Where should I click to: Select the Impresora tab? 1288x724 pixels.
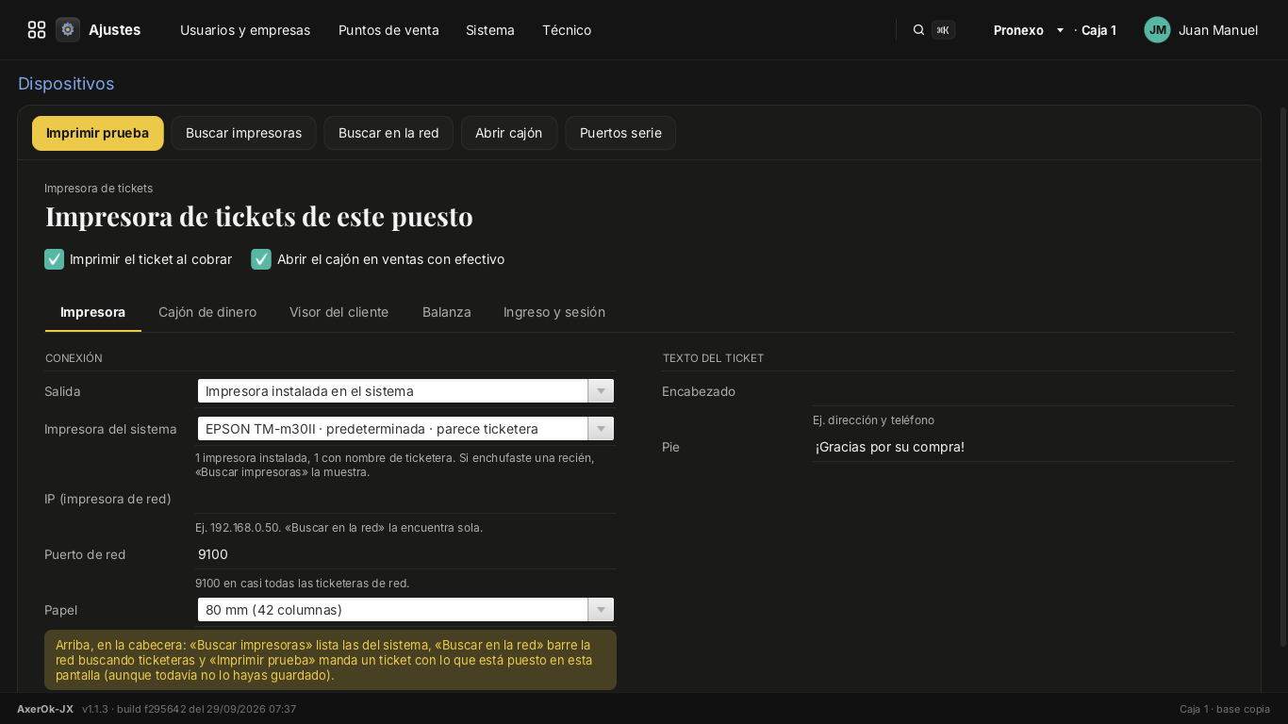pyautogui.click(x=92, y=312)
